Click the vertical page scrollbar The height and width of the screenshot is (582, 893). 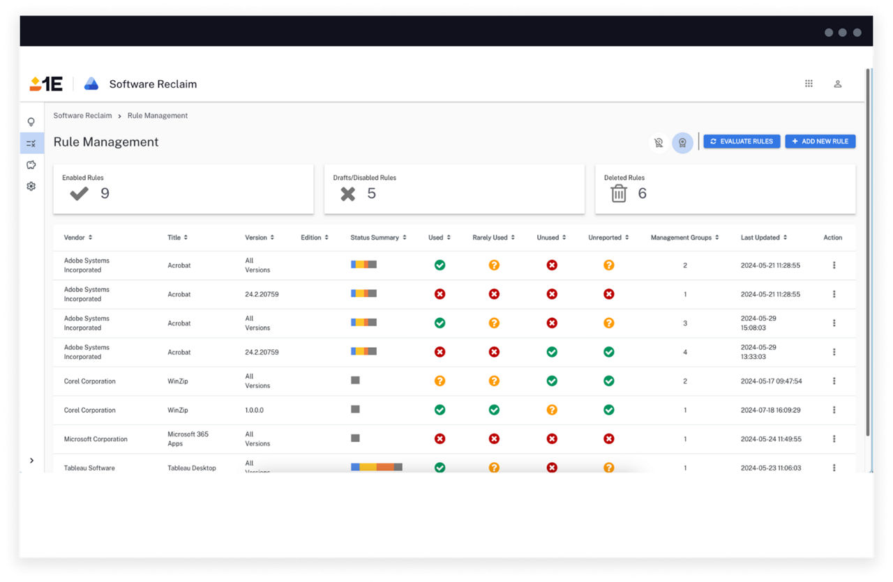(x=868, y=252)
